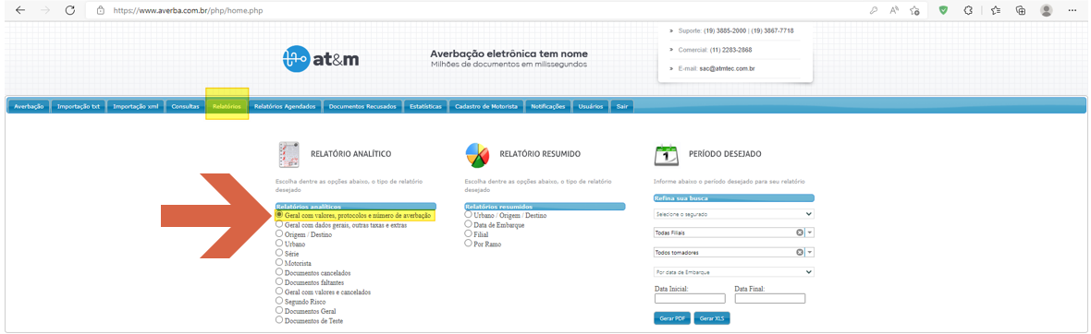Open the green shield extension icon
Image resolution: width=1091 pixels, height=334 pixels.
point(943,10)
